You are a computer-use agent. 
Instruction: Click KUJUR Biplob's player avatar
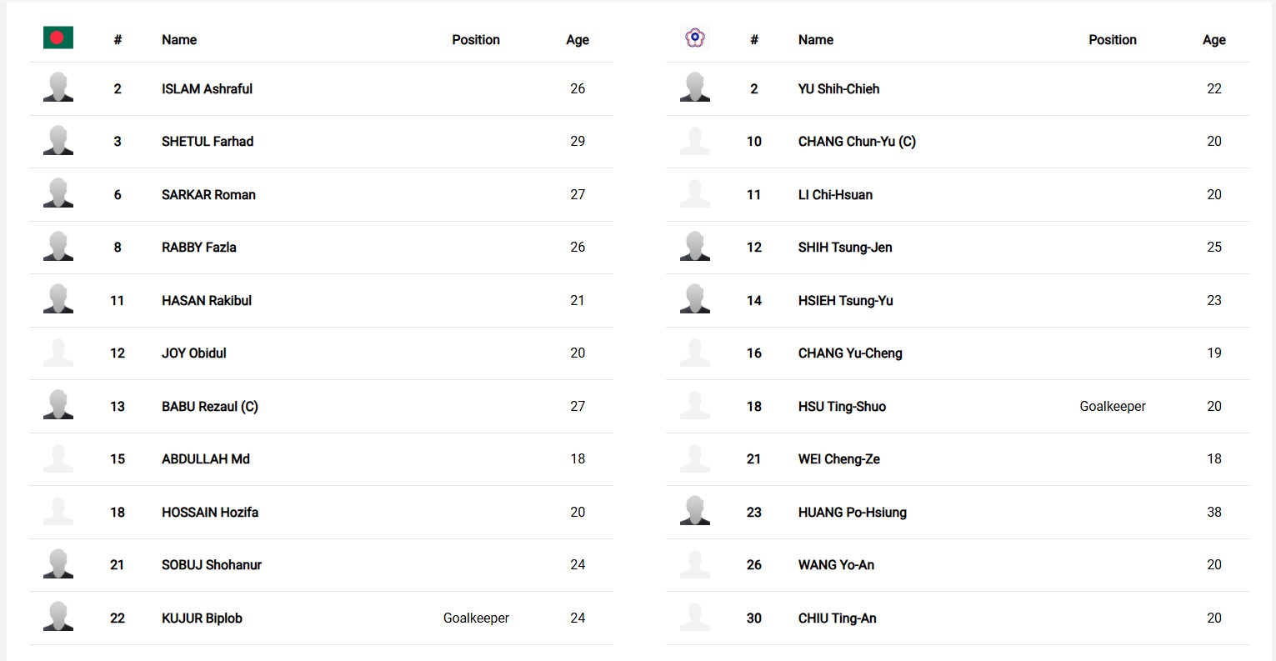(58, 617)
